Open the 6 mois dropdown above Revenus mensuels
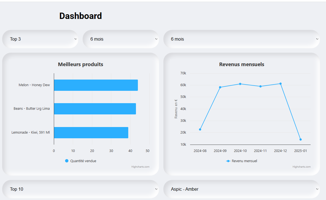 [x=241, y=39]
